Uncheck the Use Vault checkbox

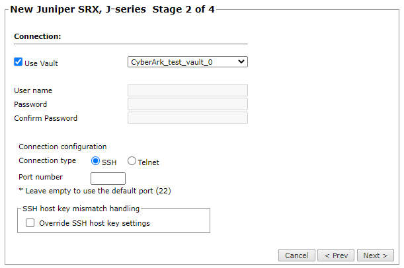[19, 62]
